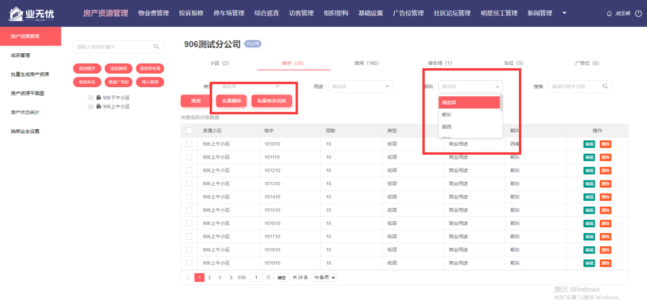Click 删除 for row 101310
The image size is (647, 306).
coord(605,183)
